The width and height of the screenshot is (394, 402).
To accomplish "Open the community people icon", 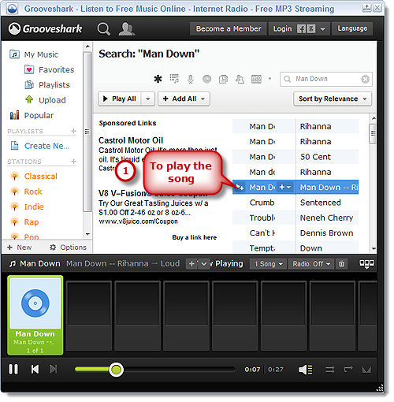I will 127,29.
